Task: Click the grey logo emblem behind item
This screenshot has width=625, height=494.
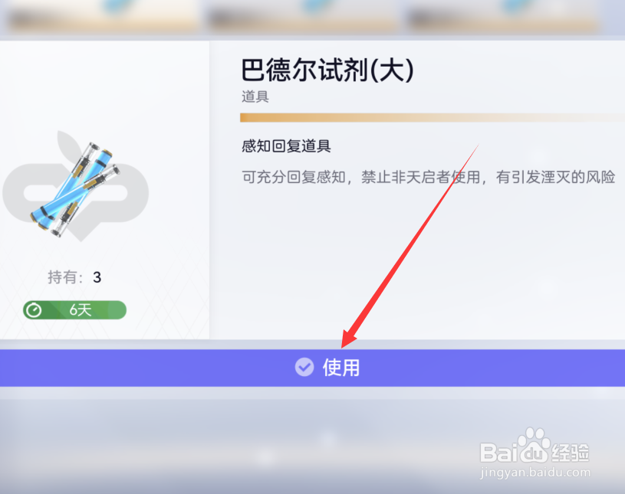Action: 76,186
